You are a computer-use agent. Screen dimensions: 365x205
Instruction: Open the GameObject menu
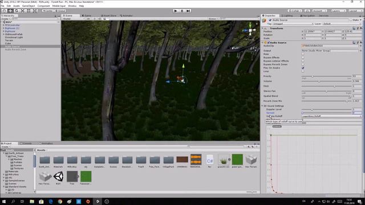(29, 6)
